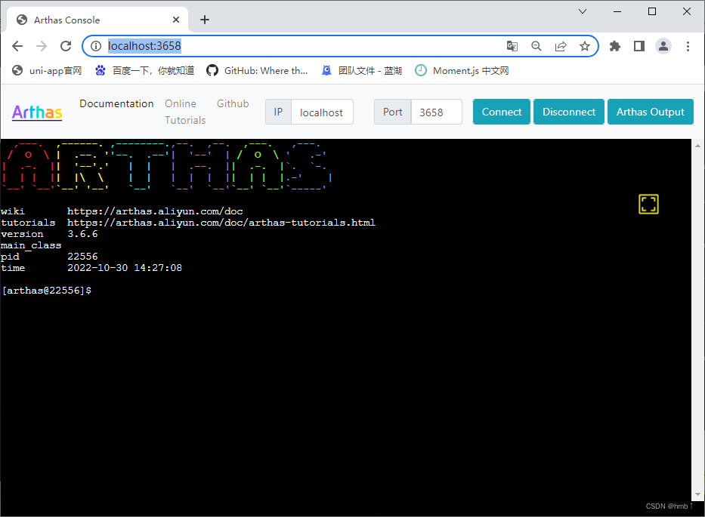Image resolution: width=705 pixels, height=517 pixels.
Task: Click the browser back arrow
Action: tap(17, 46)
